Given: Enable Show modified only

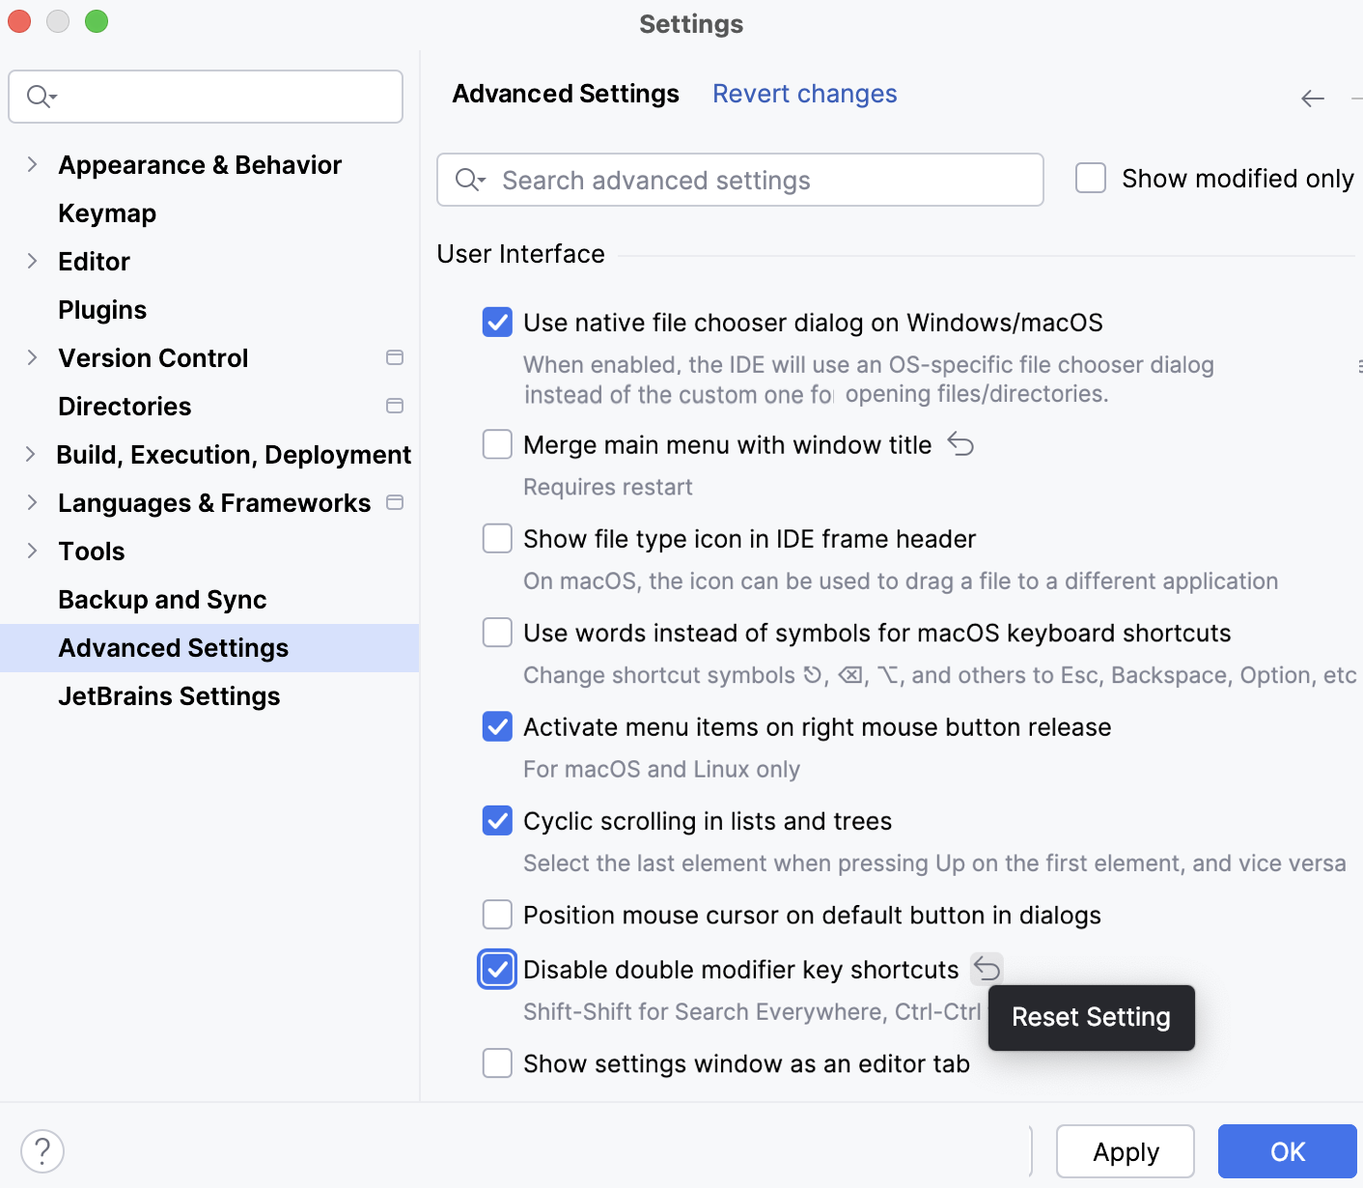Looking at the screenshot, I should [1091, 178].
